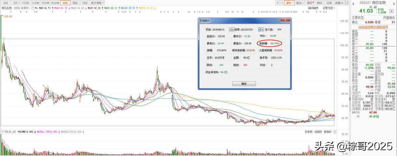Switch to 15分钟 period tab
This screenshot has height=156, width=397.
click(35, 3)
